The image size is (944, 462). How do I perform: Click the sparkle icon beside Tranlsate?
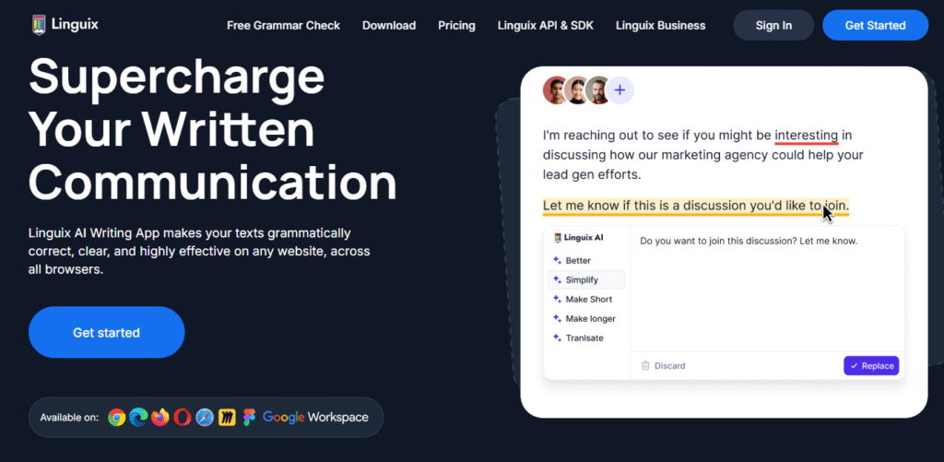click(x=557, y=338)
